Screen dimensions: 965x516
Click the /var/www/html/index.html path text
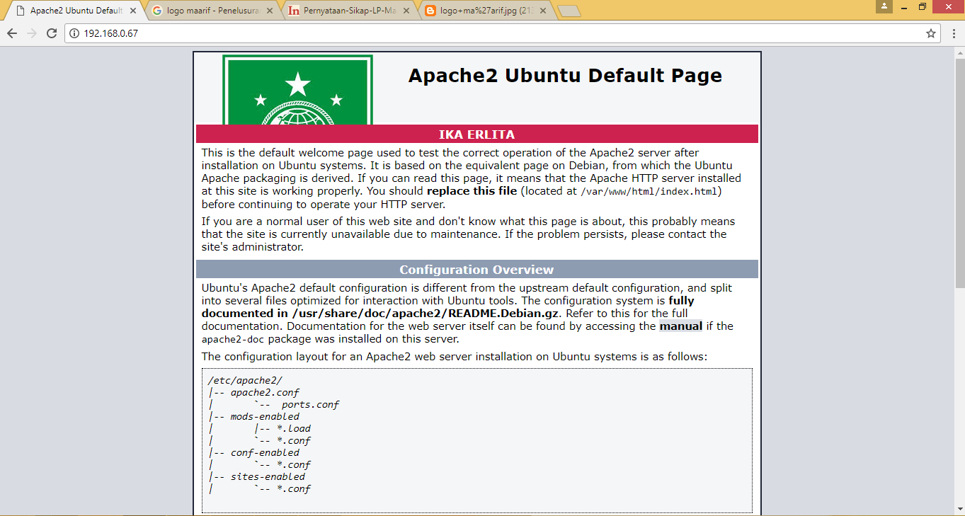click(x=650, y=192)
